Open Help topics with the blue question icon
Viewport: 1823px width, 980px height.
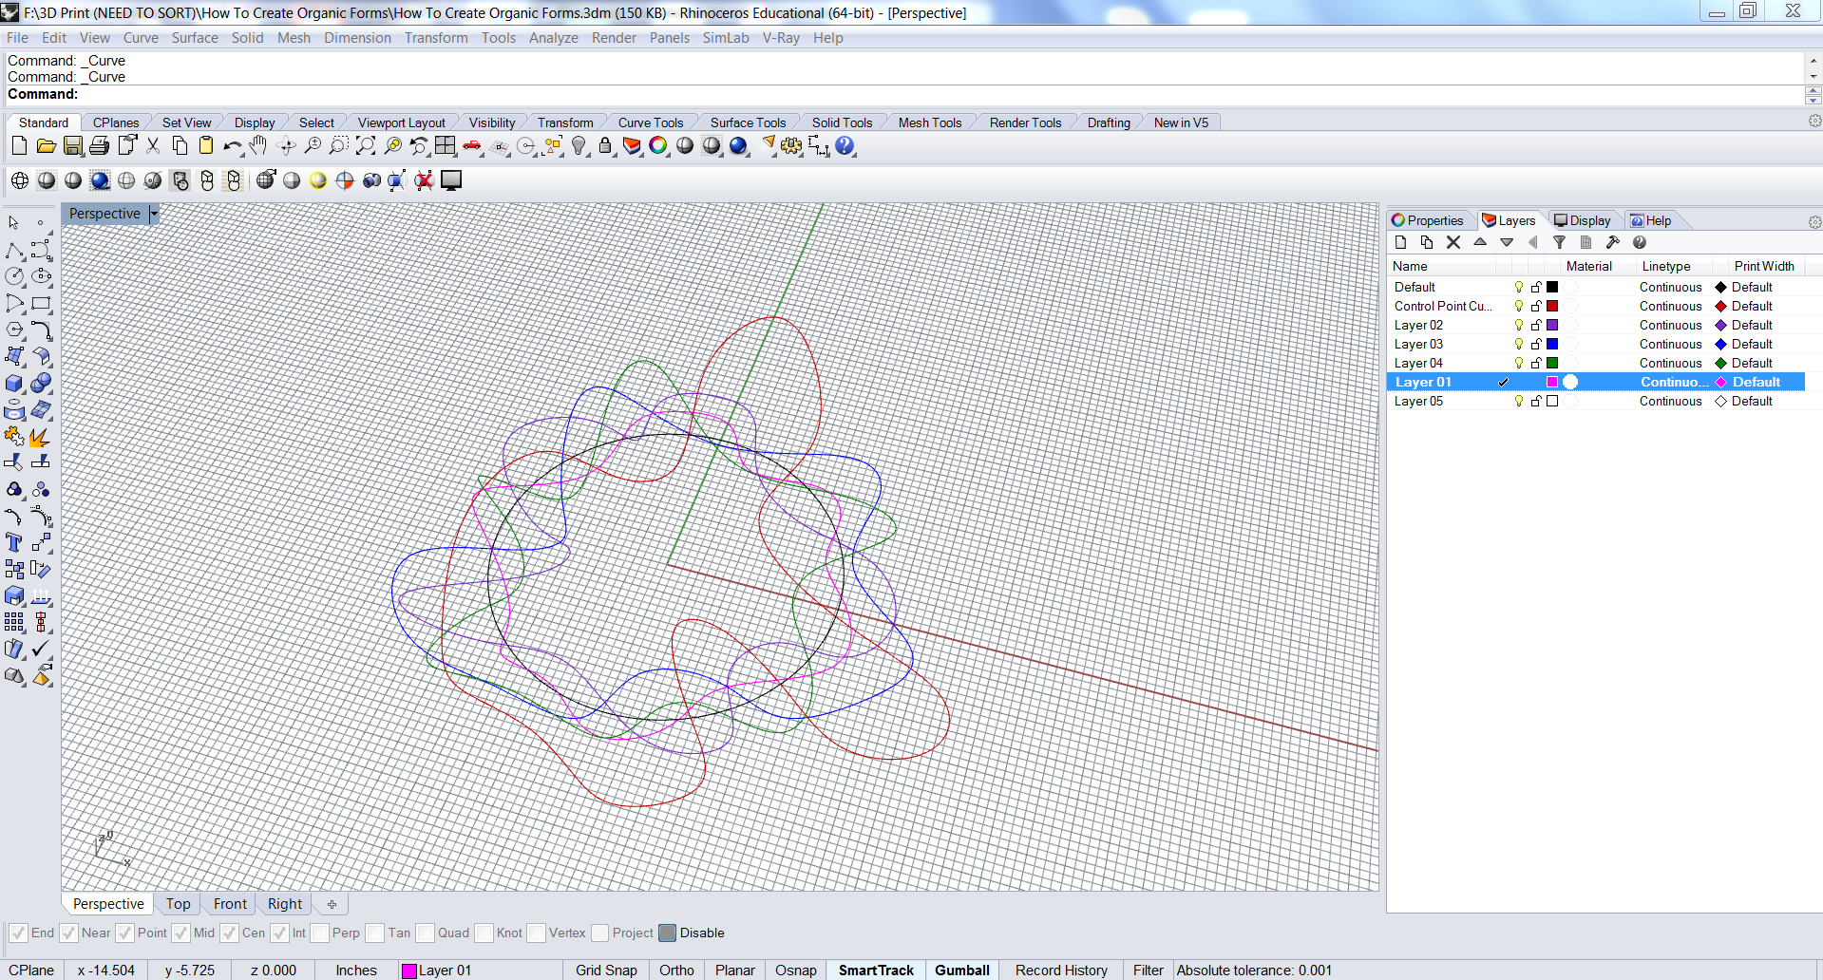845,146
